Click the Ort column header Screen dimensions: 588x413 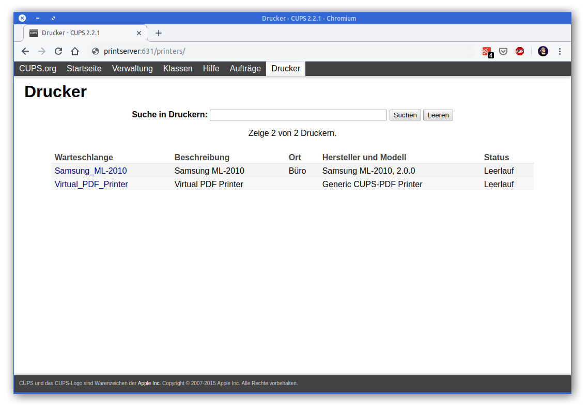pos(295,158)
